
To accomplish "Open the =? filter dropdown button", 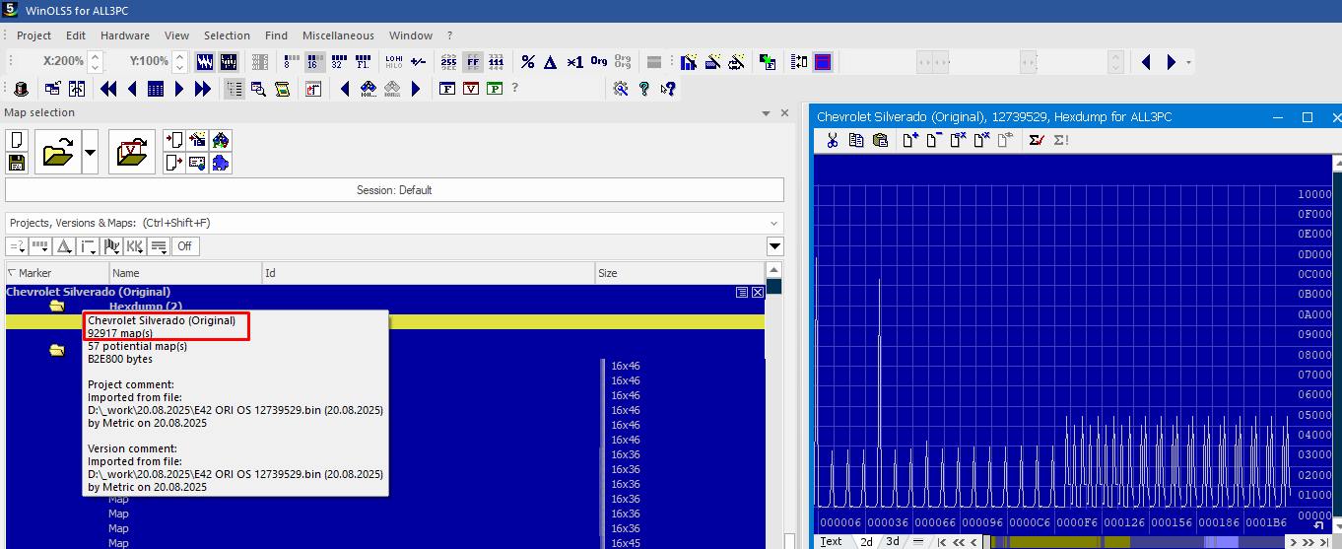I will tap(17, 246).
